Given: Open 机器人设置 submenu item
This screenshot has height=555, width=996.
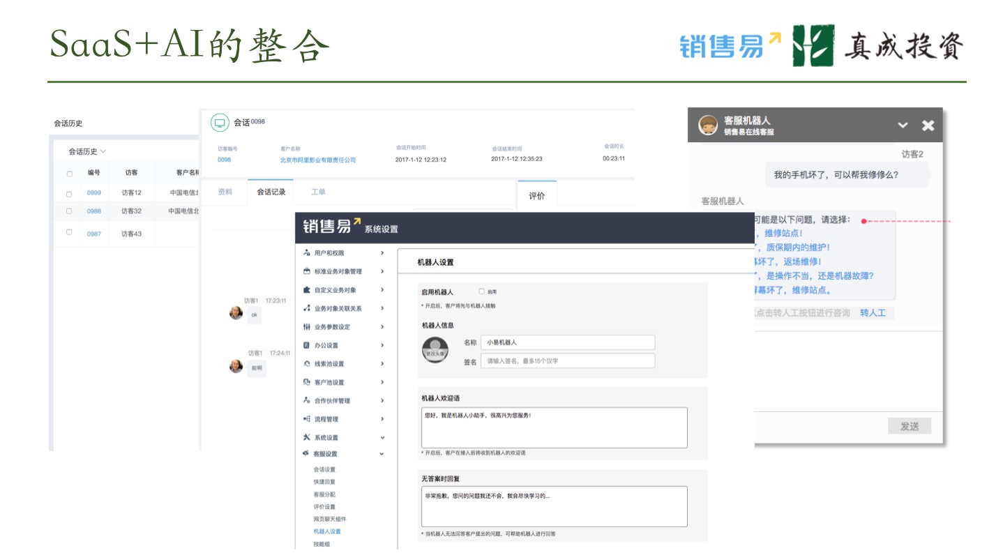Looking at the screenshot, I should point(327,531).
